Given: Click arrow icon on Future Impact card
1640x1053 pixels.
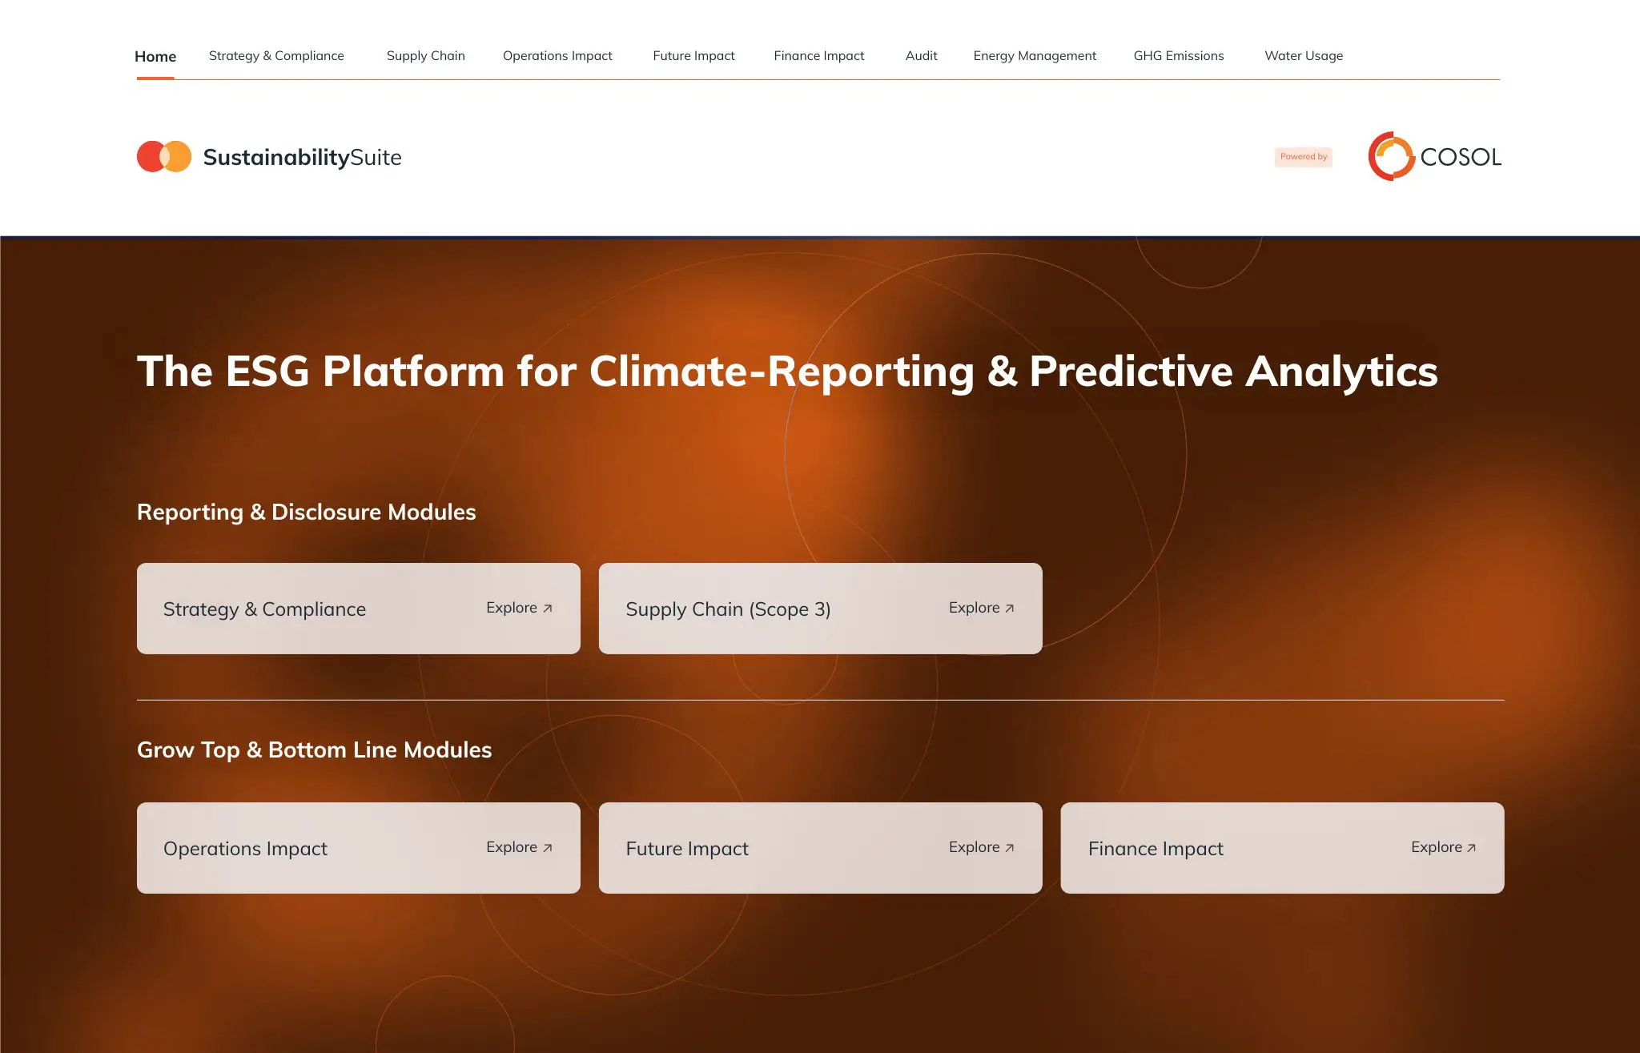Looking at the screenshot, I should [x=1010, y=848].
